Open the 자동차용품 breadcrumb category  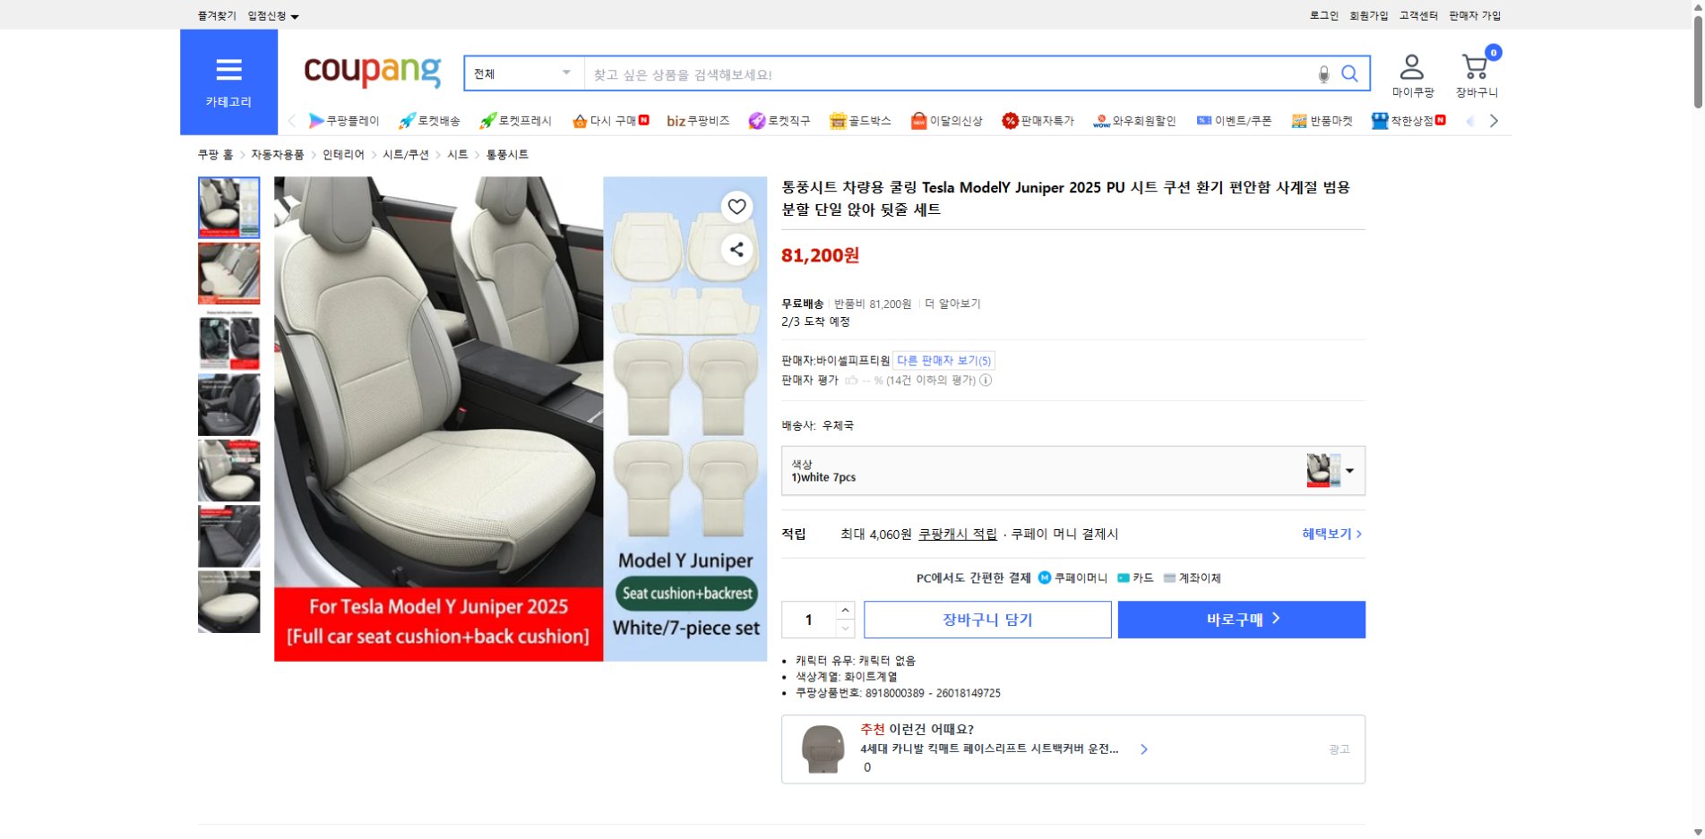279,154
